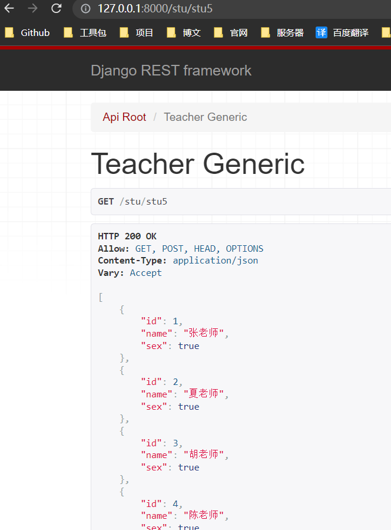Click the address bar URL 127.0.0.1:8000/stu/stu5
The height and width of the screenshot is (530, 391).
pos(155,8)
